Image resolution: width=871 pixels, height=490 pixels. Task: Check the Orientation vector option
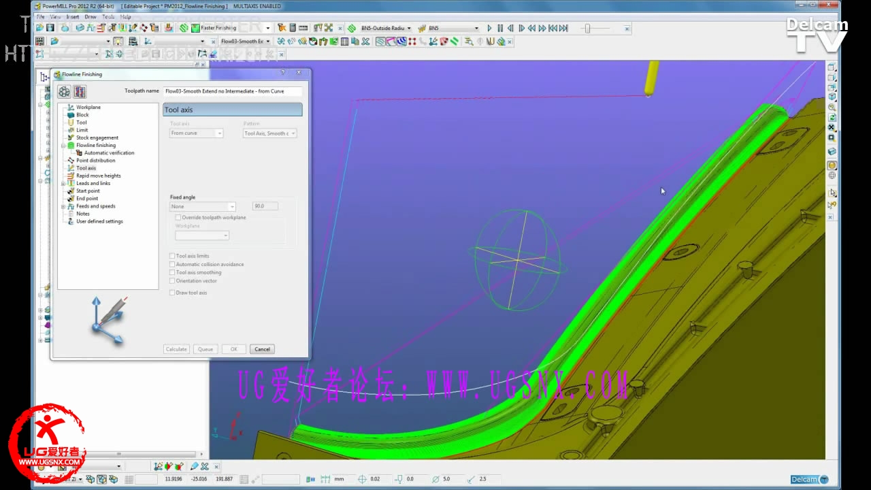coord(172,280)
